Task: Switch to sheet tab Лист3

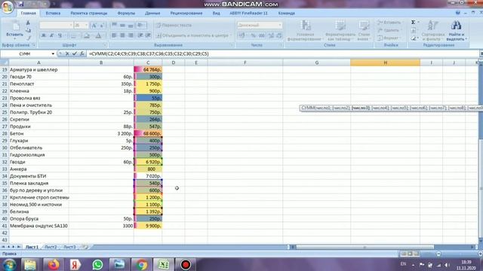Action: click(x=69, y=247)
